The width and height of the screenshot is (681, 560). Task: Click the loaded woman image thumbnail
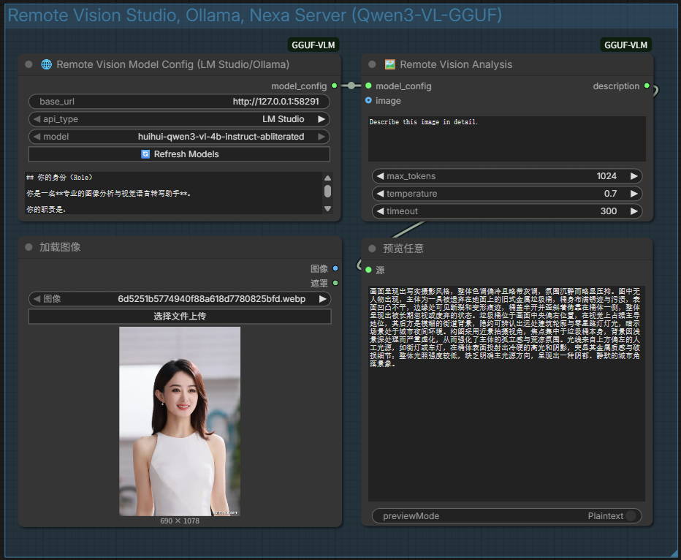tap(180, 421)
